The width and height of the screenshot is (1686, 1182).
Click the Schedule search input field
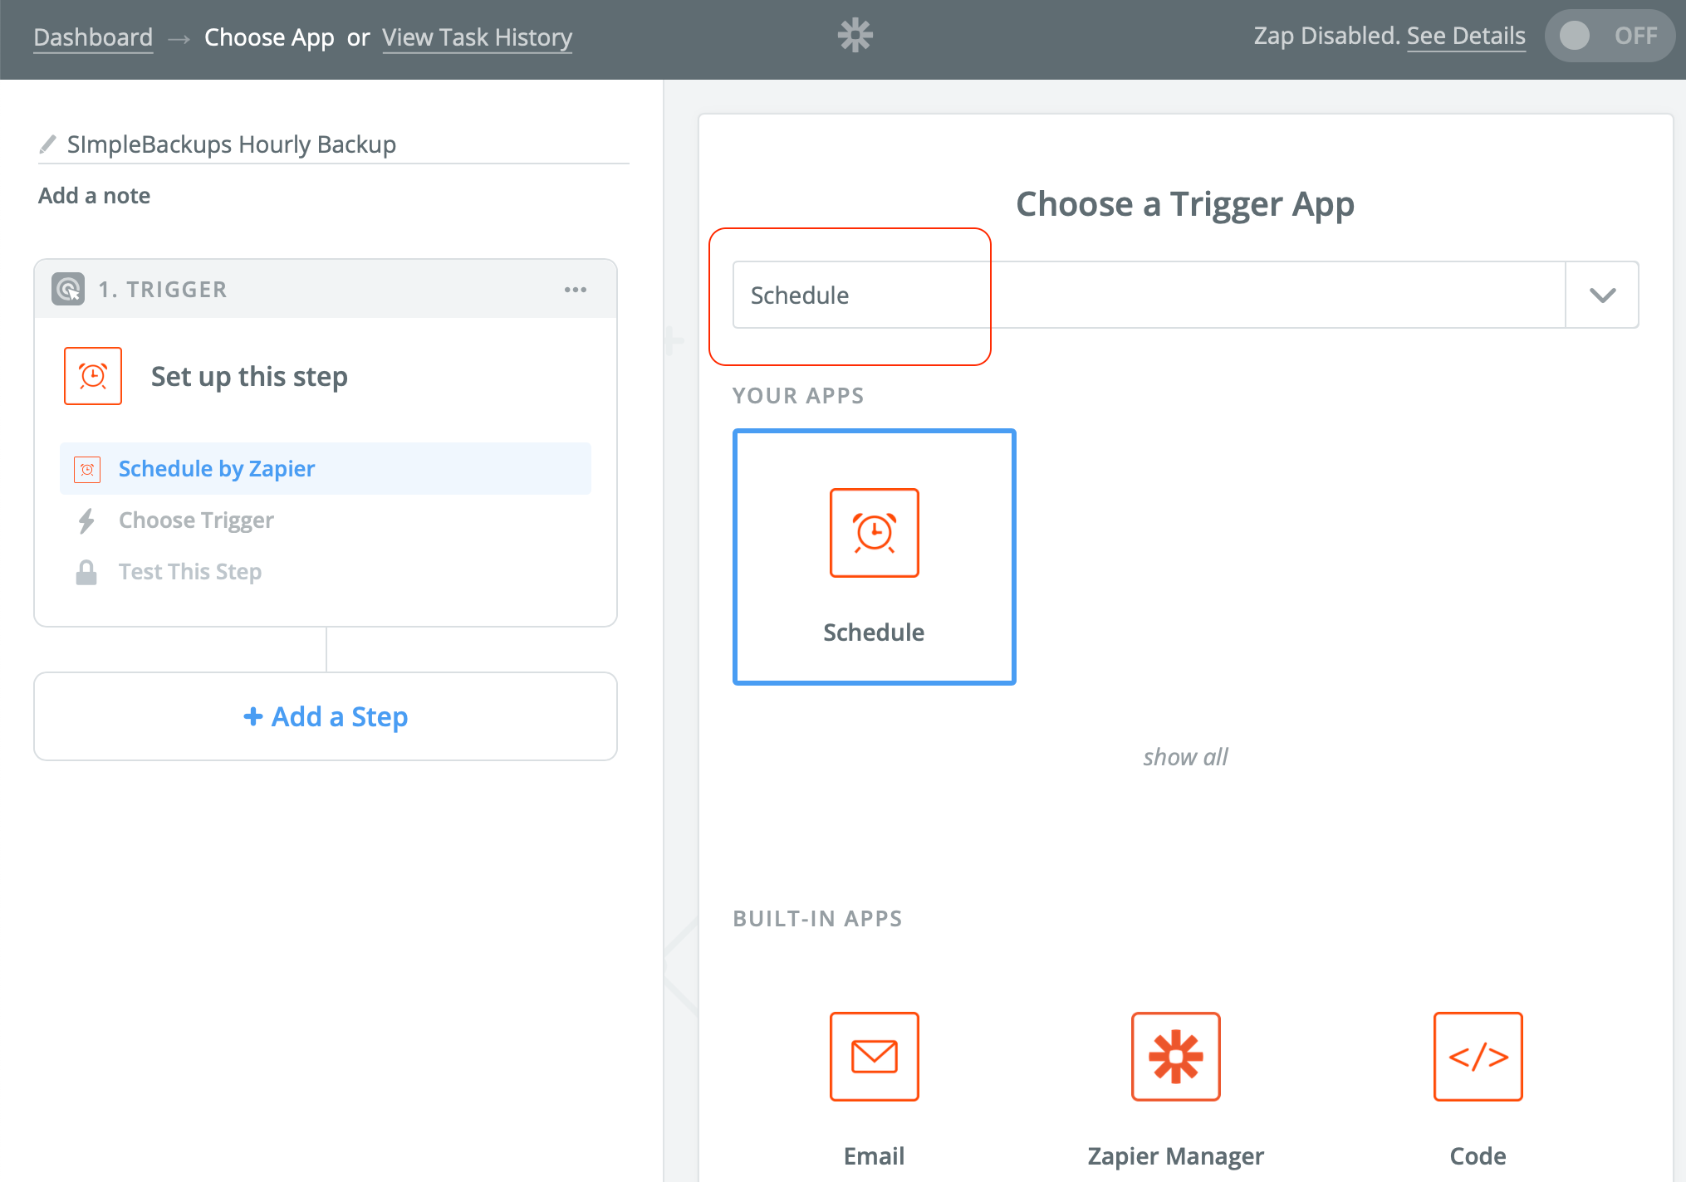(x=860, y=295)
